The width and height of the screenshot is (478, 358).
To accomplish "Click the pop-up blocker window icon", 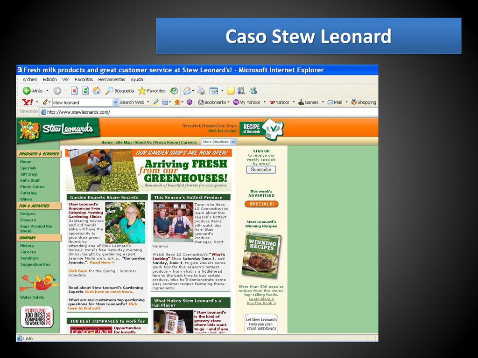I will [165, 102].
